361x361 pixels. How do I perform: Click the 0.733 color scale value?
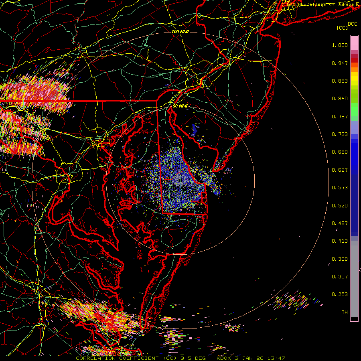[x=340, y=134]
